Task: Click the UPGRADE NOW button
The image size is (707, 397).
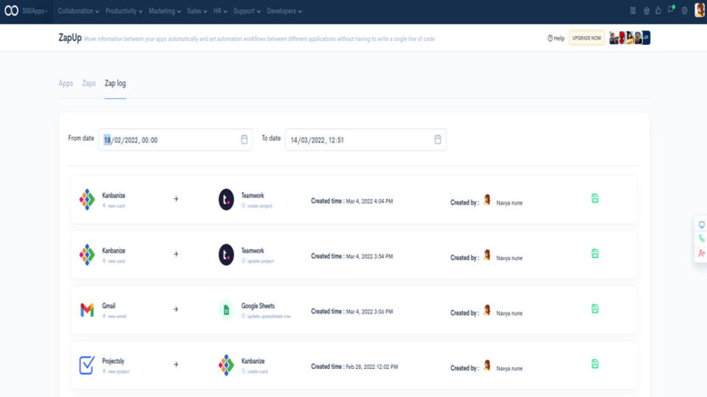Action: click(x=587, y=38)
